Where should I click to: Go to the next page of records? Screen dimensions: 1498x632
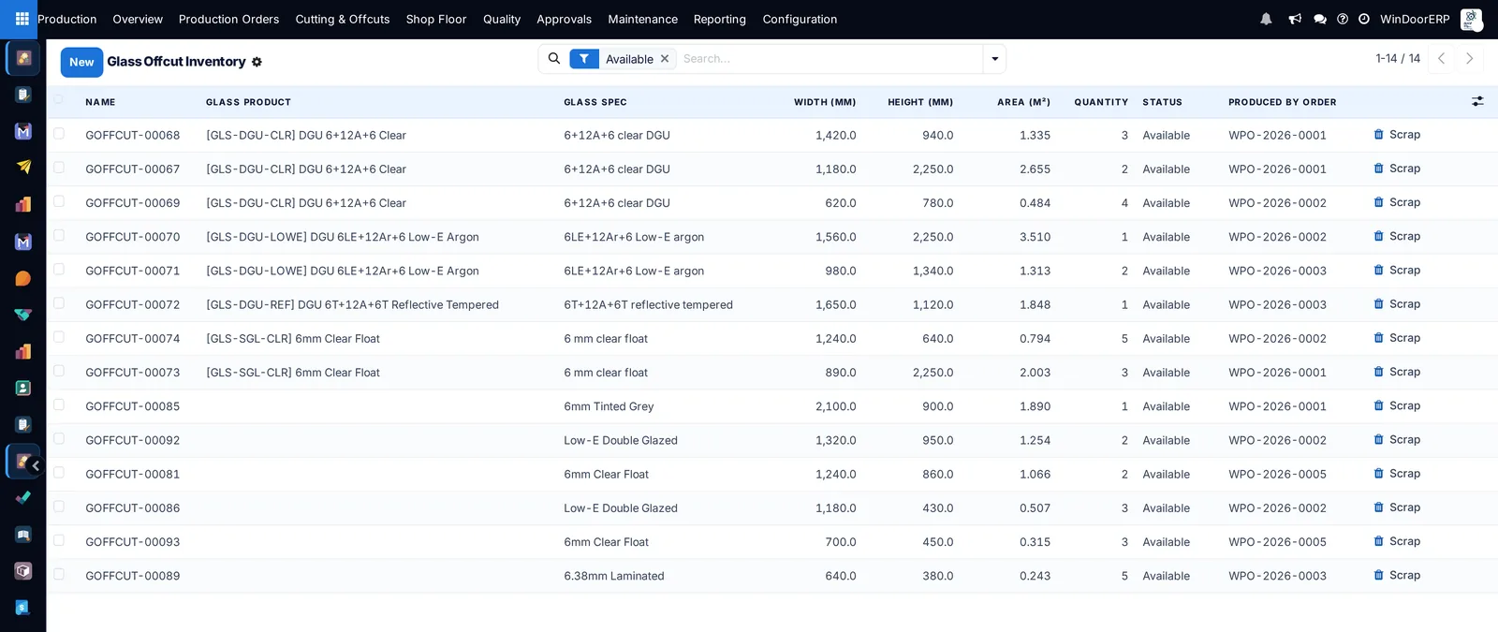(1470, 58)
